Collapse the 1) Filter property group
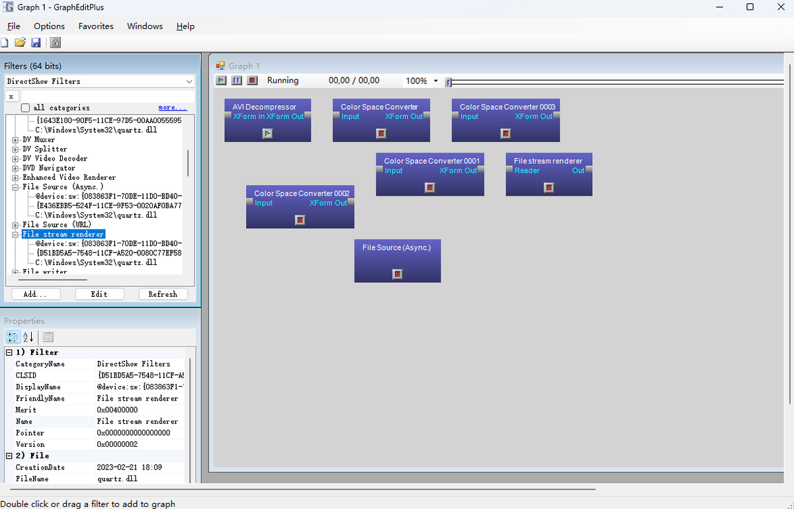The image size is (794, 509). coord(9,352)
